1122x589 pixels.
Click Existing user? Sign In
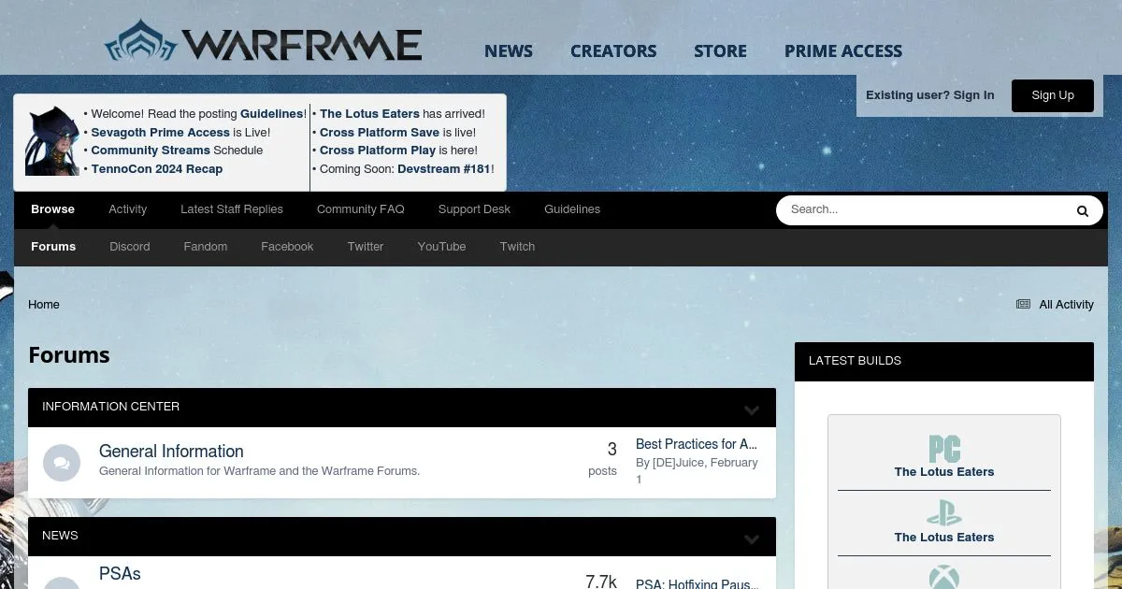(930, 95)
